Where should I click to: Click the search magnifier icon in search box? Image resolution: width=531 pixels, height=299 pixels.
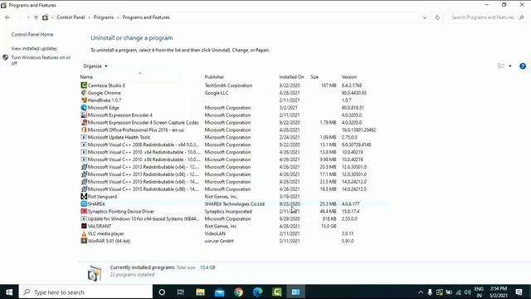tap(522, 17)
